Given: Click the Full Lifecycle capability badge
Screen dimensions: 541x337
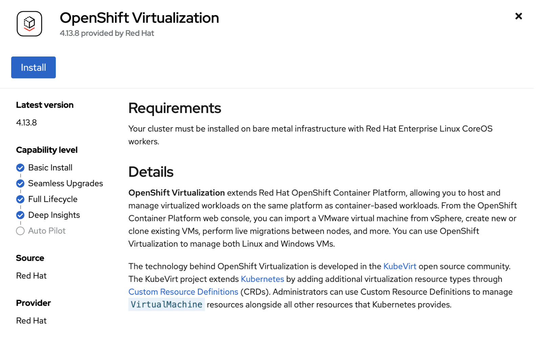Looking at the screenshot, I should [x=20, y=199].
